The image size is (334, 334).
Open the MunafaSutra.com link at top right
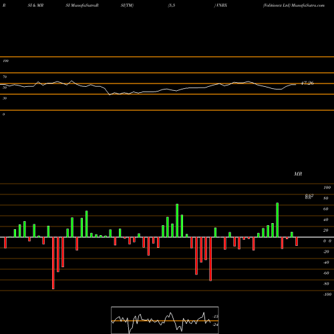(x=308, y=5)
